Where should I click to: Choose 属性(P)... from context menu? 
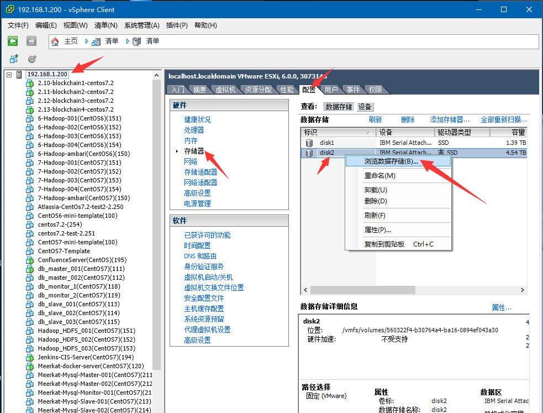pyautogui.click(x=398, y=230)
